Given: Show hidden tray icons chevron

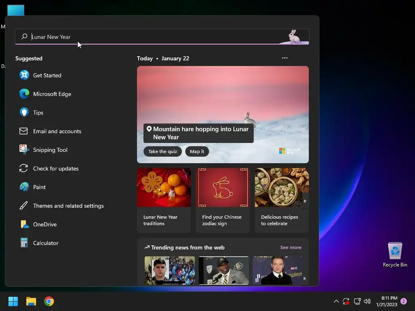Looking at the screenshot, I should click(x=336, y=301).
